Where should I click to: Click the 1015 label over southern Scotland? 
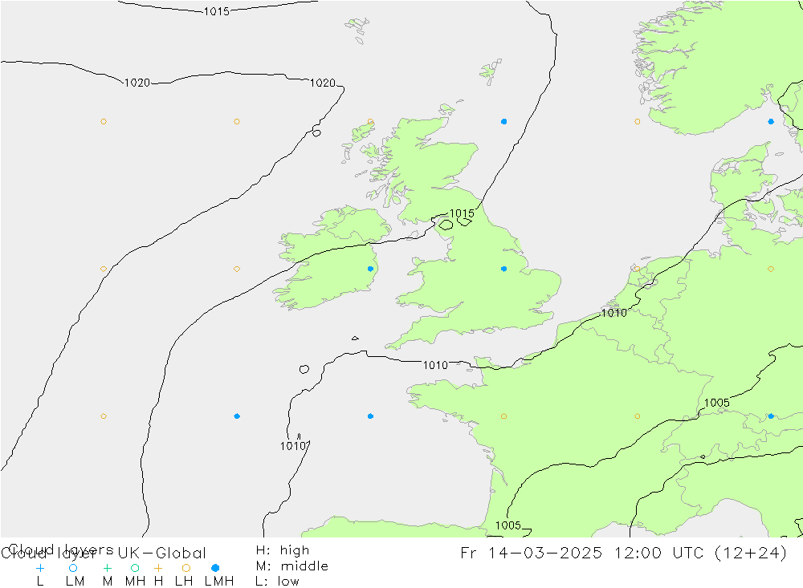pyautogui.click(x=462, y=213)
